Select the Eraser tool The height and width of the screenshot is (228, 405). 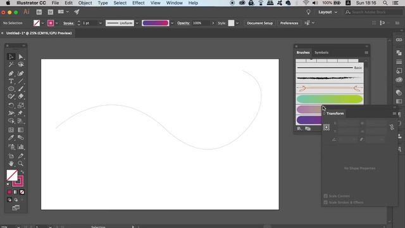(21, 96)
